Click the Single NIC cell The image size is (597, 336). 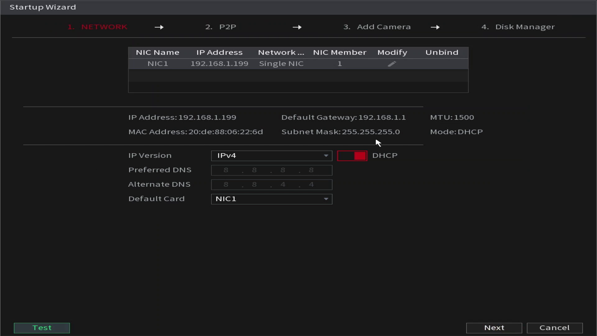pos(281,64)
